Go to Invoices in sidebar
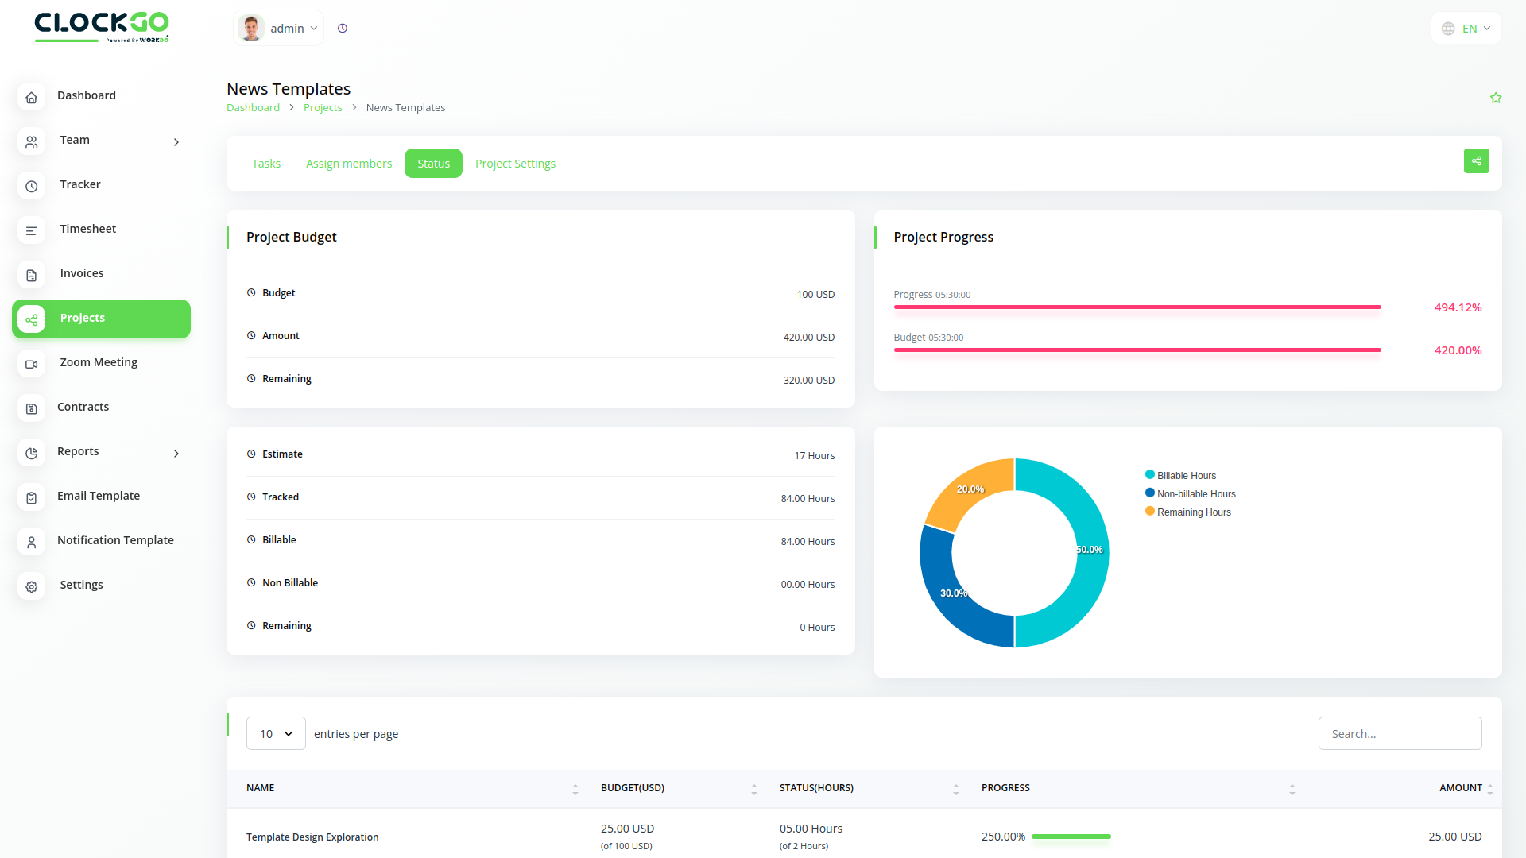 81,273
